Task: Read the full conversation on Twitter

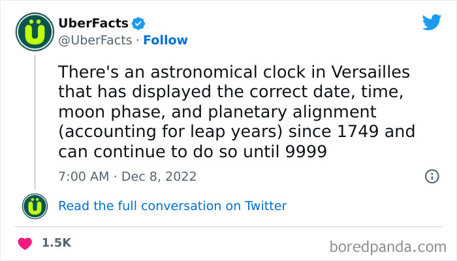Action: (x=172, y=206)
